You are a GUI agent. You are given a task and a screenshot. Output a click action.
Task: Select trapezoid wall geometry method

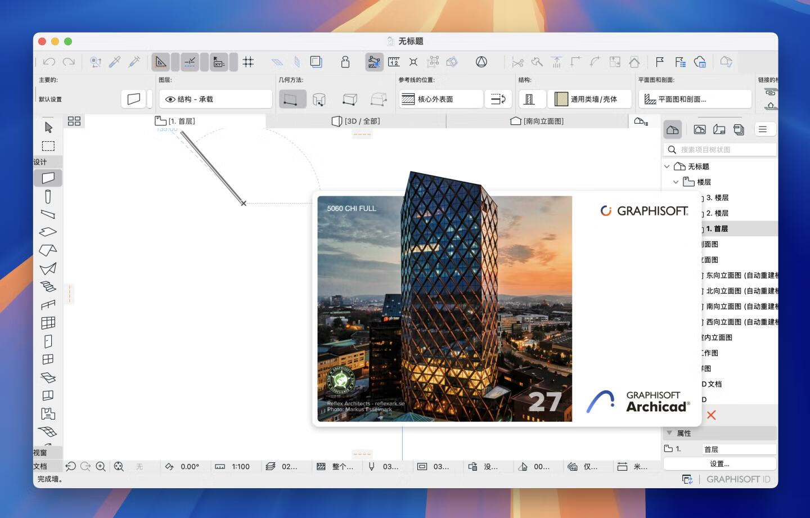[x=349, y=100]
